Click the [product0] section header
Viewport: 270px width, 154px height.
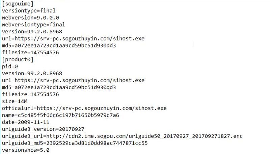pyautogui.click(x=18, y=59)
